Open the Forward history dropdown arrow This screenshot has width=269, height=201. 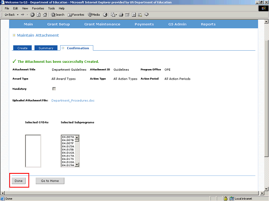27,15
